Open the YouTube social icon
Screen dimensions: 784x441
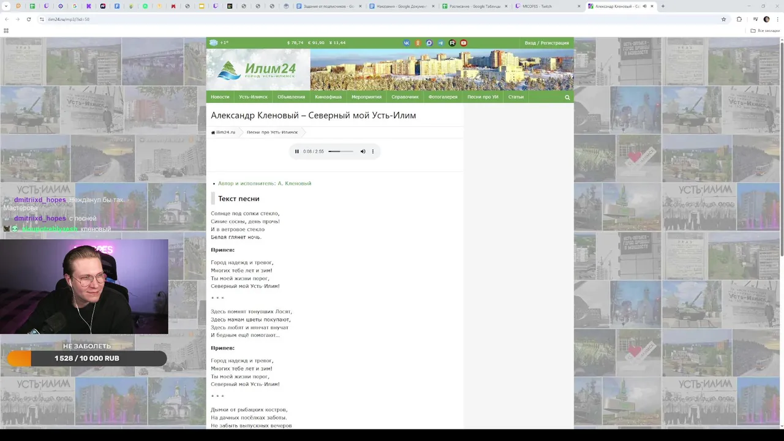(464, 43)
